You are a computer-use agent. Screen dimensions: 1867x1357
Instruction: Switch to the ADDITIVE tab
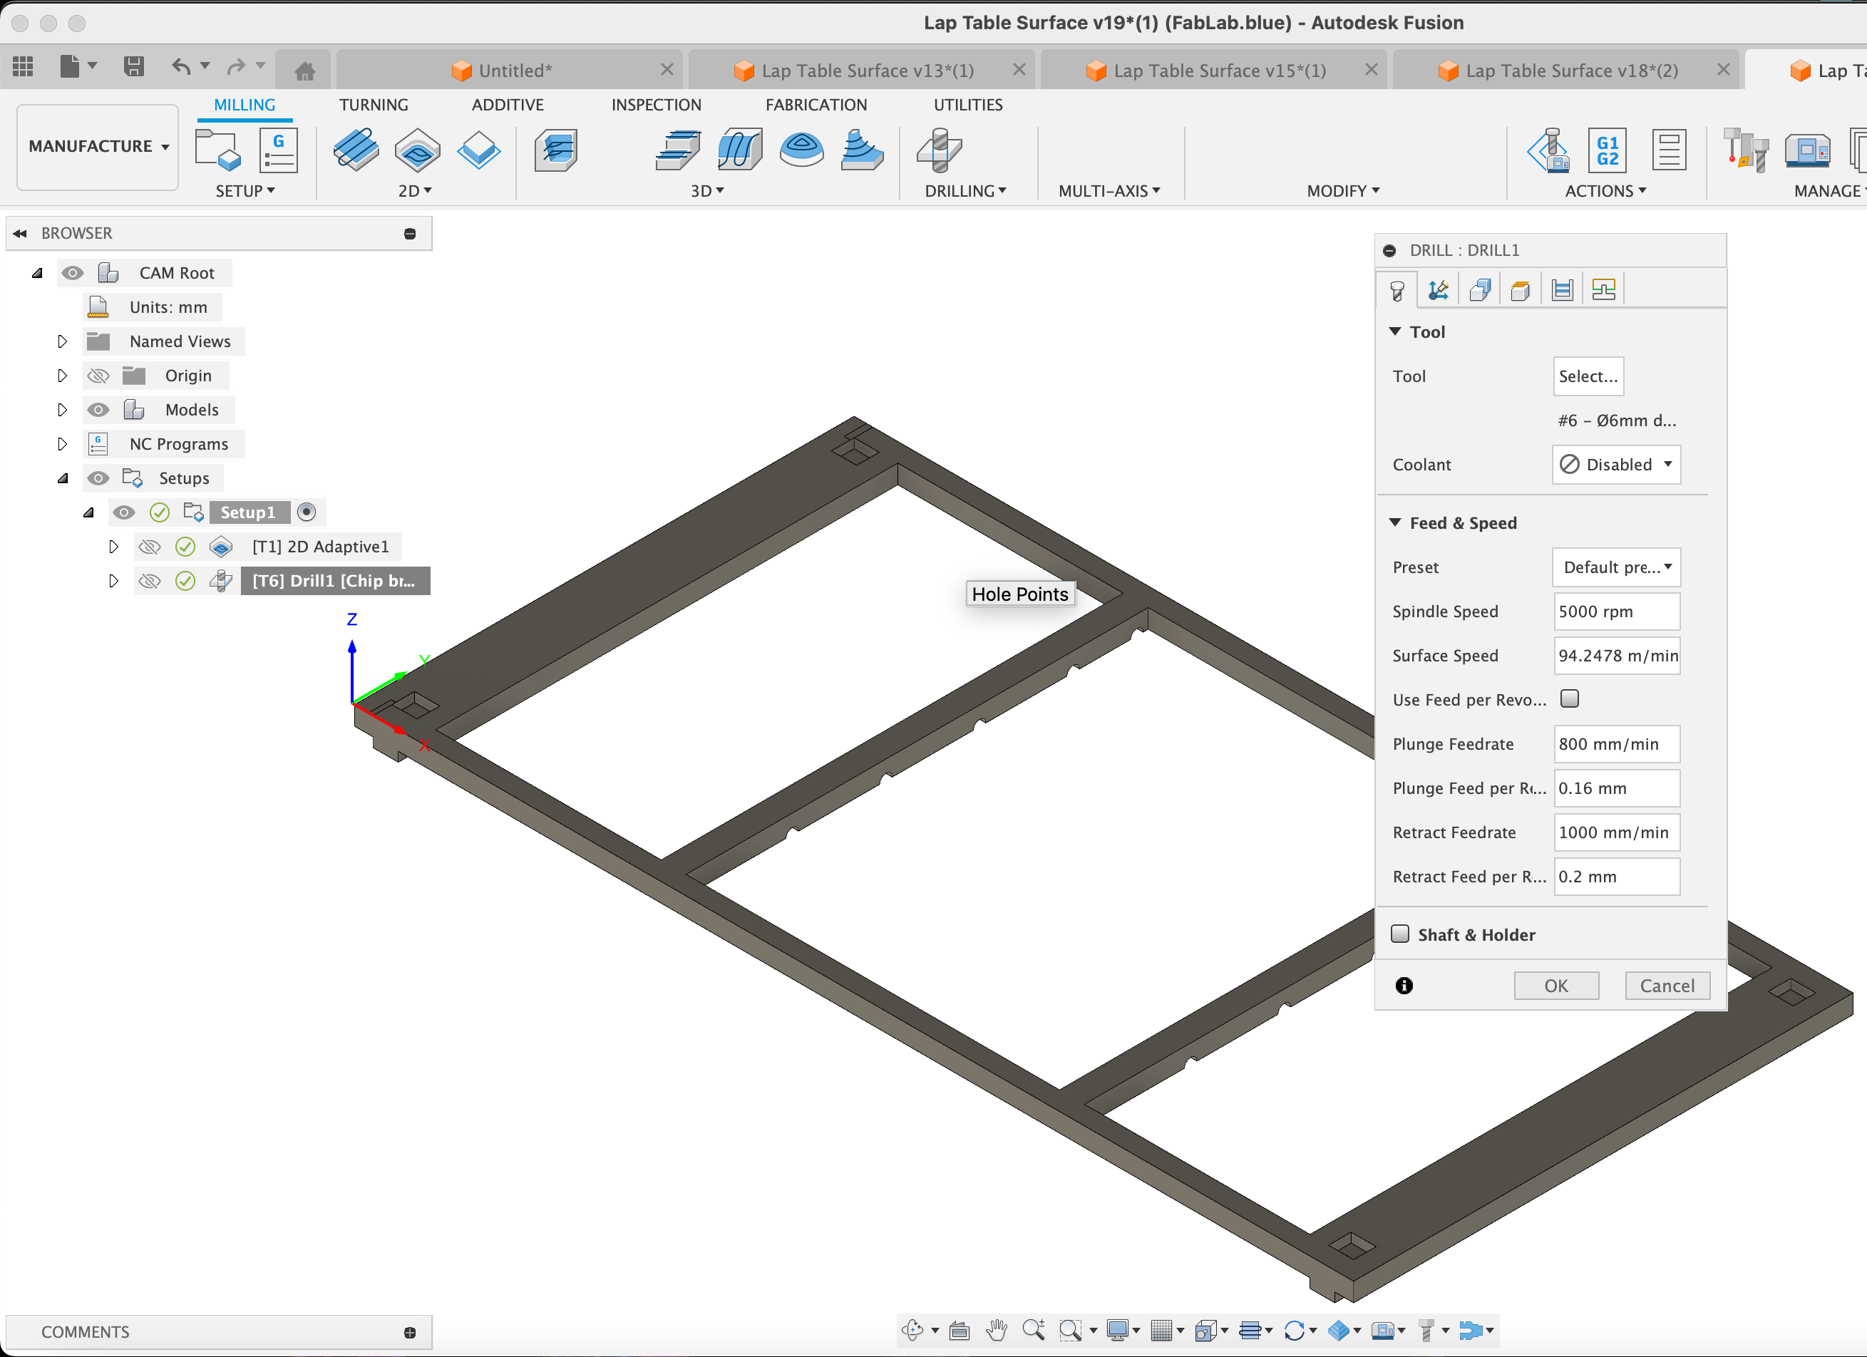508,105
